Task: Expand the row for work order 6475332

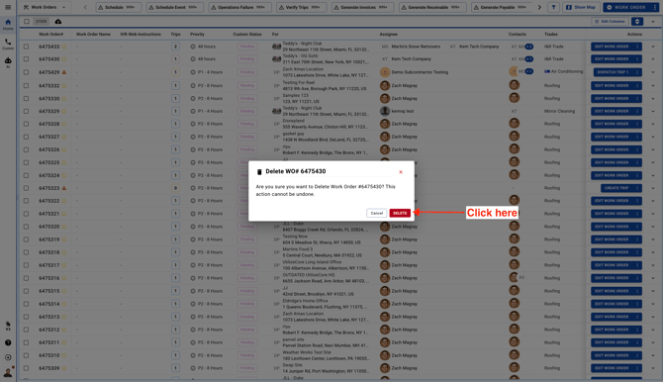Action: pos(653,85)
